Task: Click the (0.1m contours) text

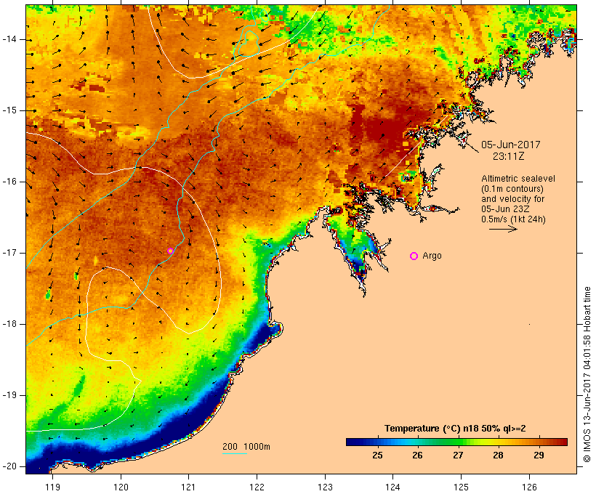Action: tap(512, 189)
